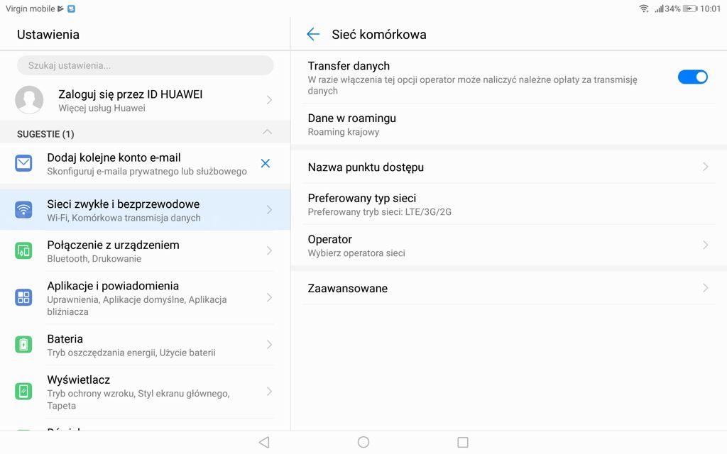Screen dimensions: 727x454
Task: Collapse the SUGESTIE section
Action: pos(267,133)
